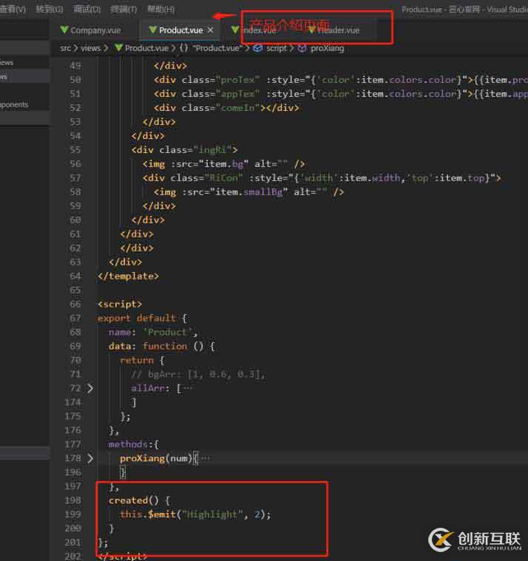Open the 调试(D) menu

point(87,9)
